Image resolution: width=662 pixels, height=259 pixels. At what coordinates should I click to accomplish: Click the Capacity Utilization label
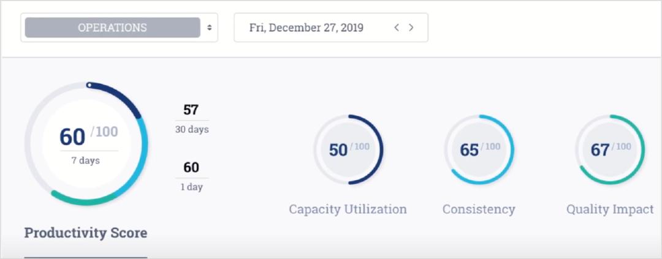point(348,209)
